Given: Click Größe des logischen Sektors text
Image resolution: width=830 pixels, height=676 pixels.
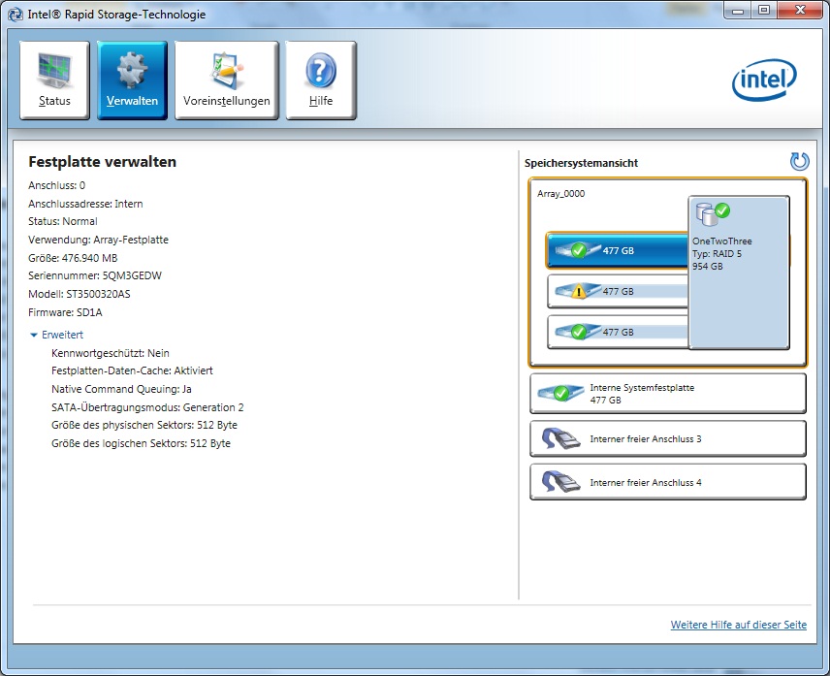Looking at the screenshot, I should (141, 443).
